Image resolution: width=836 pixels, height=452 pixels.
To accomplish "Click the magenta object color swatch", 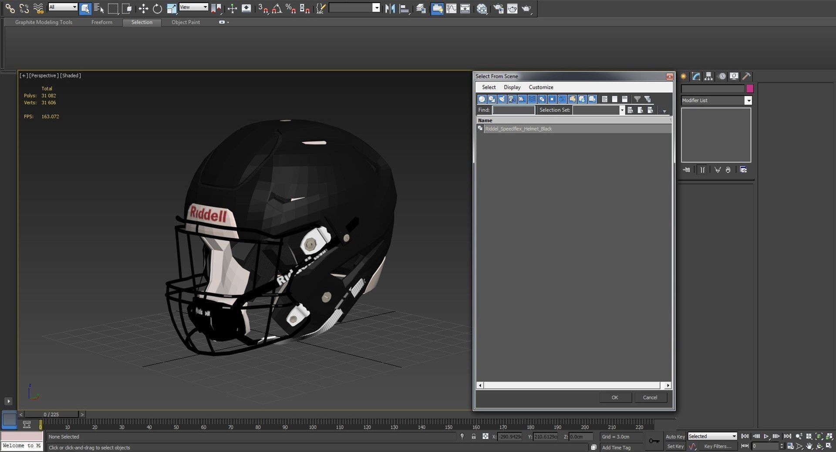I will [x=749, y=88].
